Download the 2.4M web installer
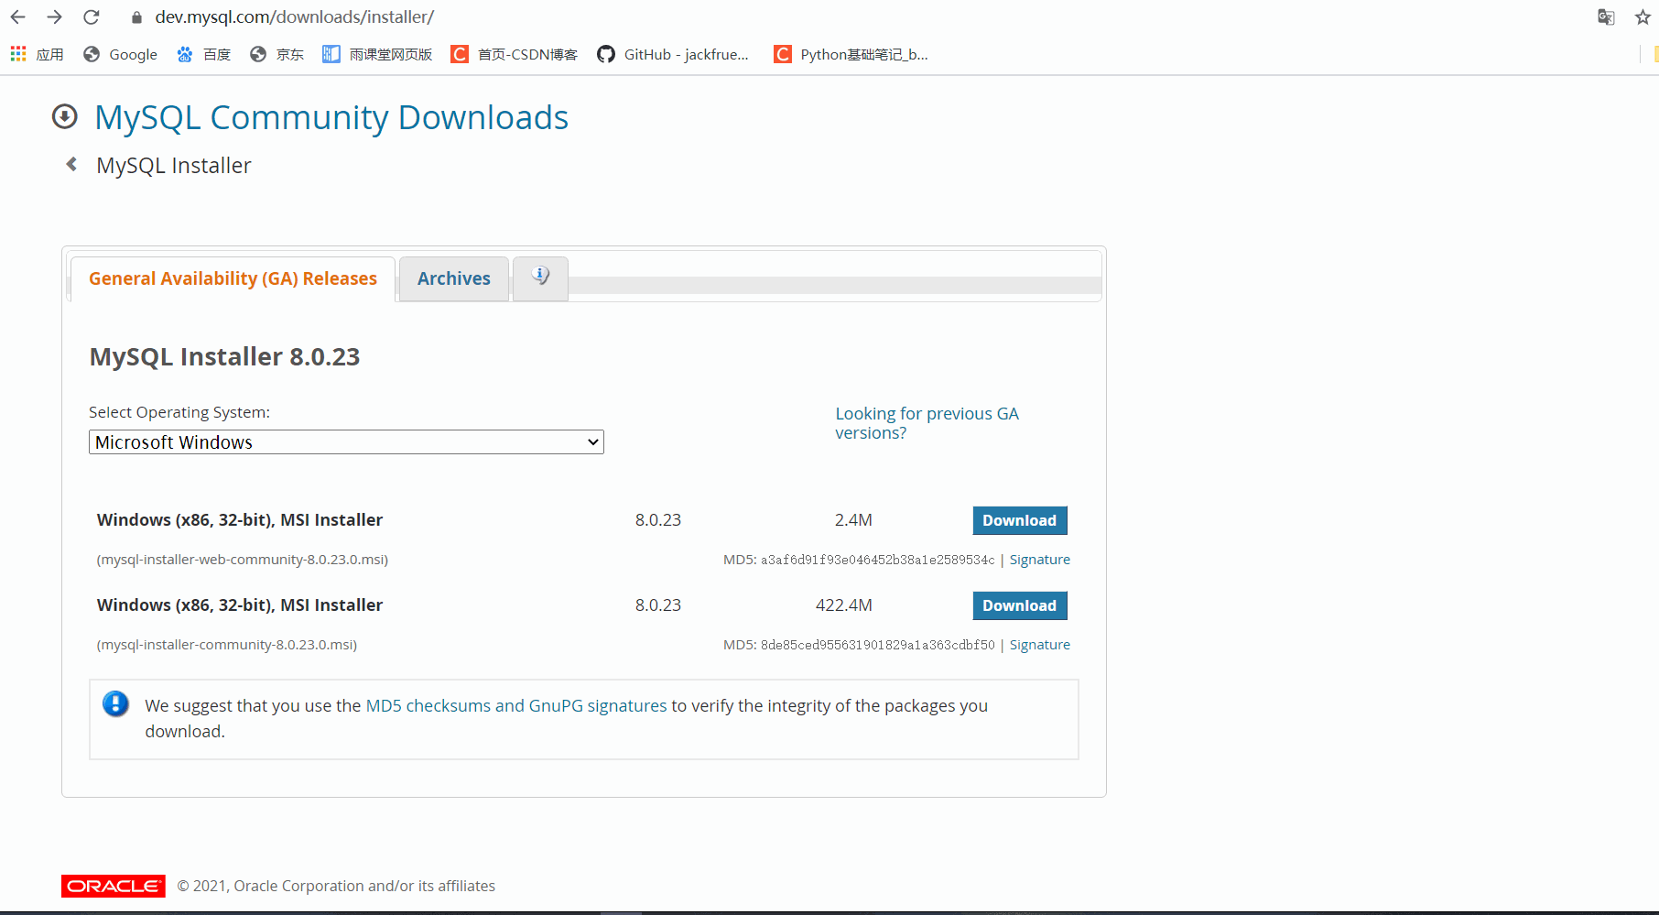1659x915 pixels. click(1020, 520)
